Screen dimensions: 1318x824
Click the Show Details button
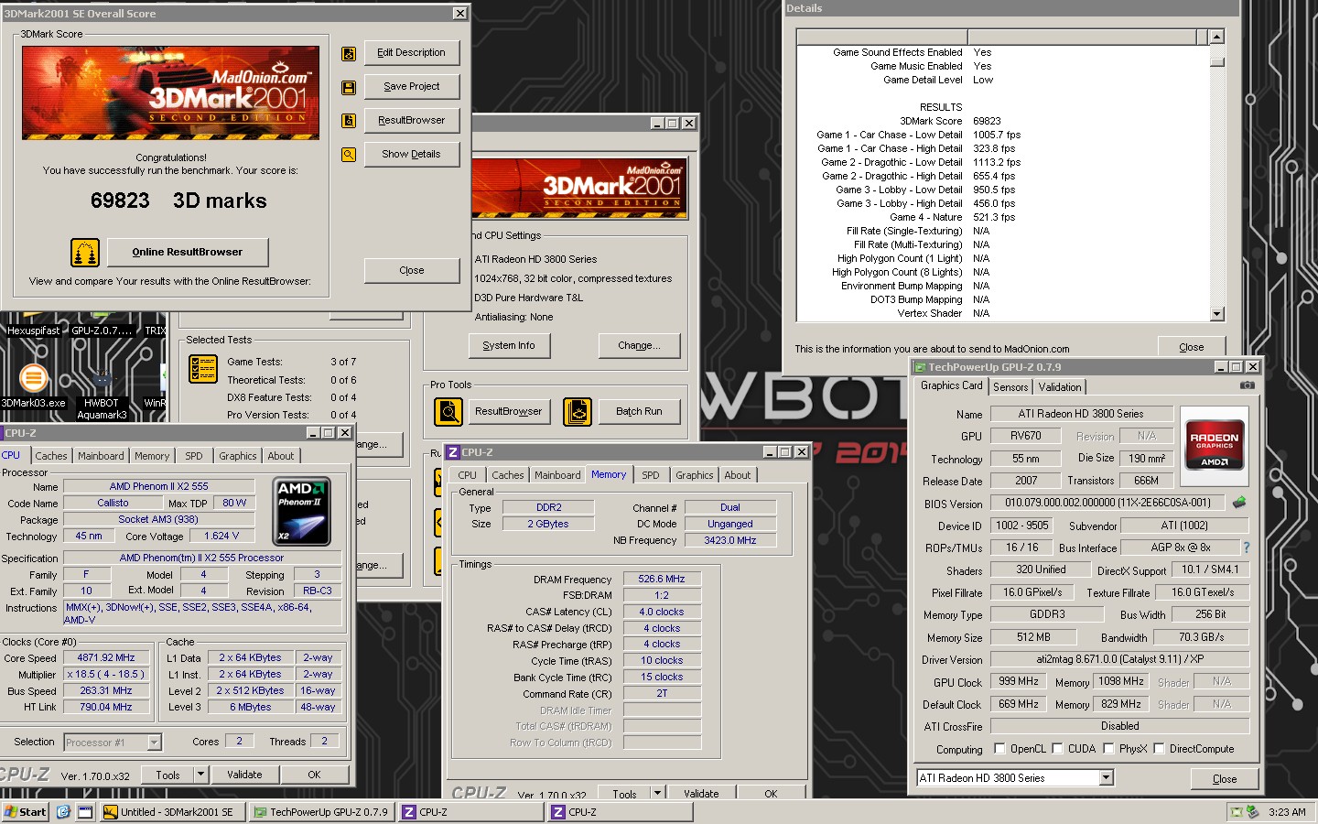coord(412,155)
